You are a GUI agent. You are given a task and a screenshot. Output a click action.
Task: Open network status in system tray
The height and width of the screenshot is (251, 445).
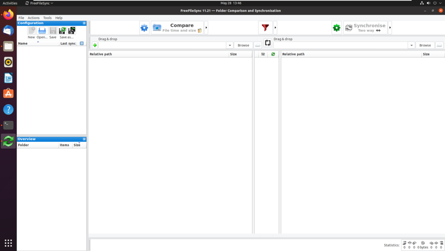(x=422, y=3)
